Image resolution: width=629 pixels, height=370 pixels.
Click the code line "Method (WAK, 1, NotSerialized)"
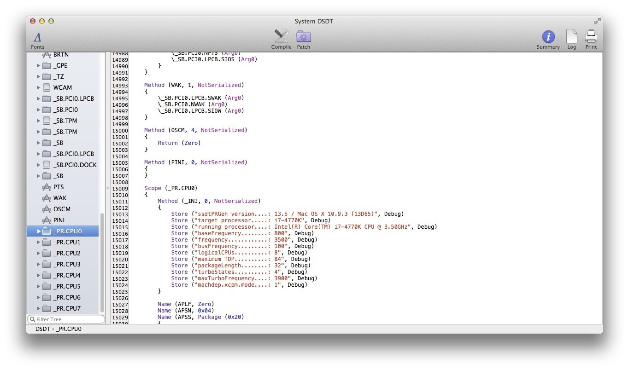(x=194, y=85)
